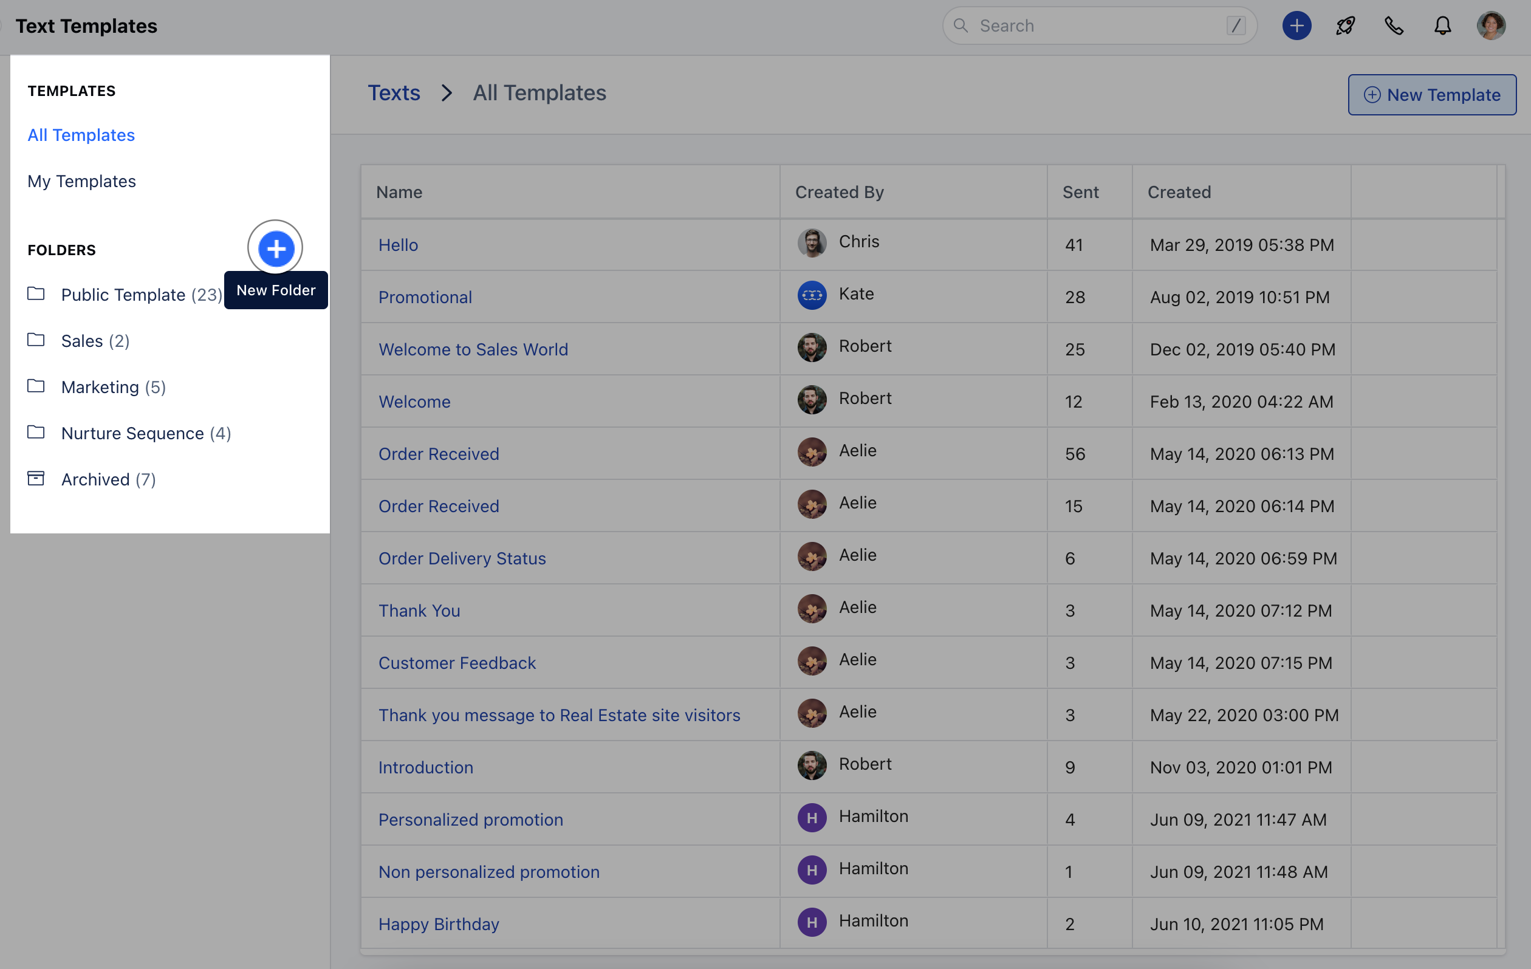Select the All Templates sidebar item
Image resolution: width=1531 pixels, height=969 pixels.
81,135
